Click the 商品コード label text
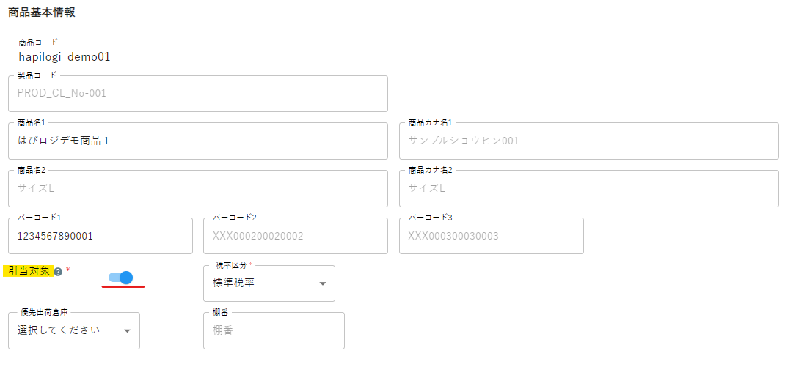Viewport: 796px width, 367px height. click(38, 42)
